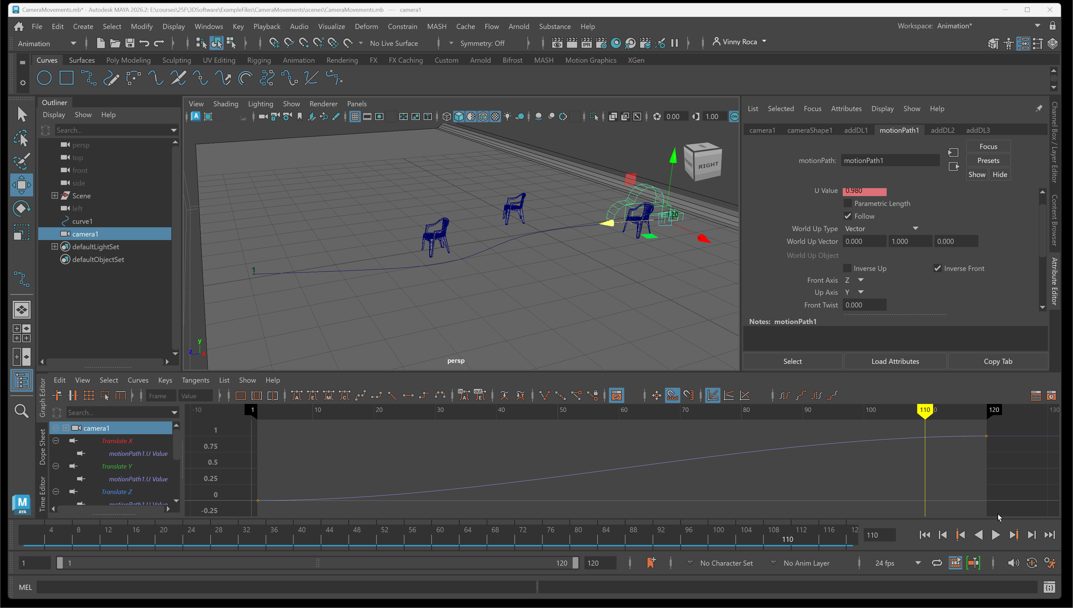Click the Pause Viewport 2 icon

coord(674,43)
